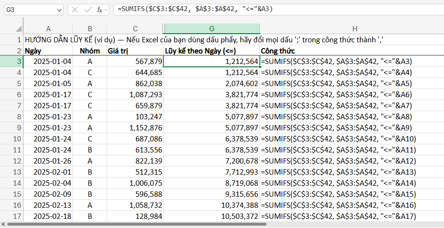This screenshot has width=444, height=228.
Task: Select value cell 1,152,876
Action: click(135, 127)
